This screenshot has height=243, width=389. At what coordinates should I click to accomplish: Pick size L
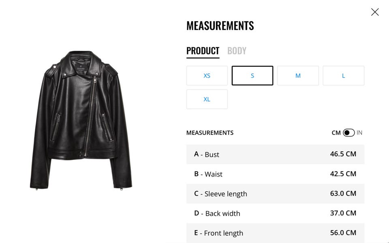point(343,76)
